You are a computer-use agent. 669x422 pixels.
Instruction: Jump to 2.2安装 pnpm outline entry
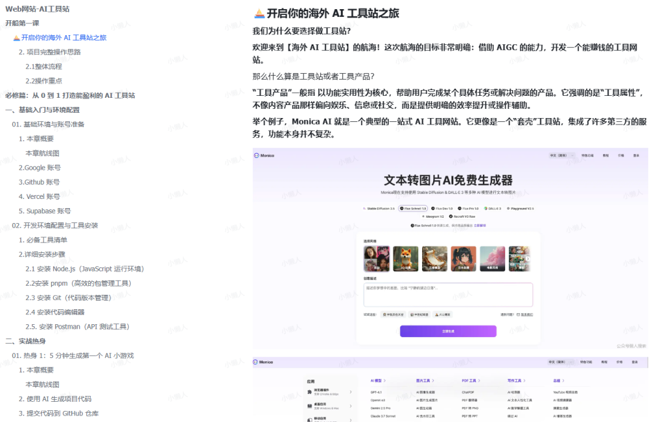tap(78, 284)
